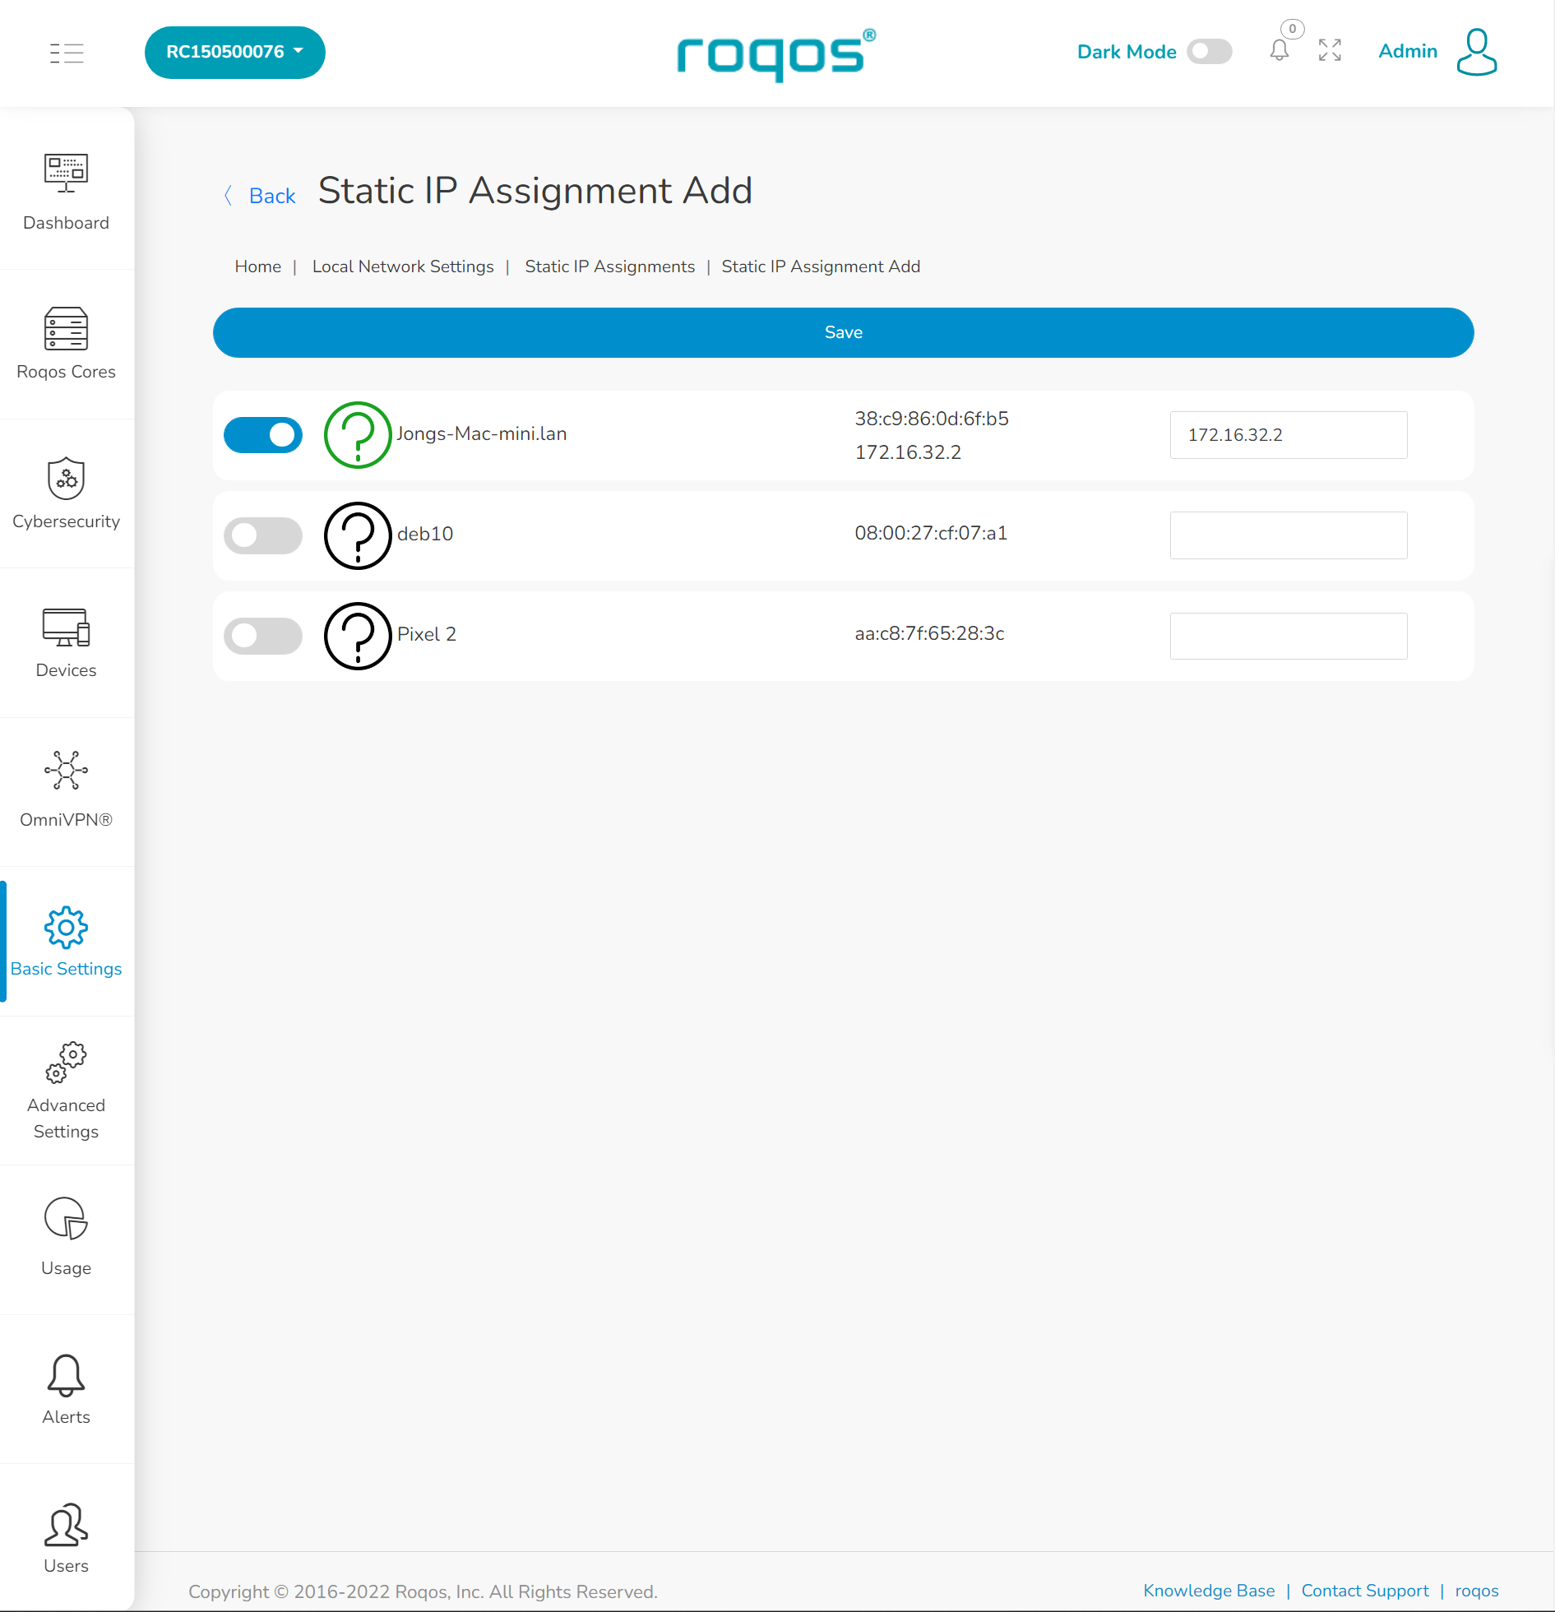Open Devices in the sidebar

point(66,642)
